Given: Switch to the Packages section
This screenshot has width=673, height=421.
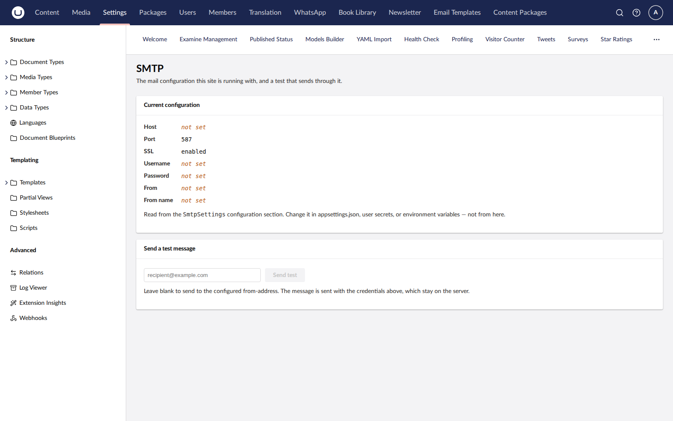Looking at the screenshot, I should [x=153, y=13].
